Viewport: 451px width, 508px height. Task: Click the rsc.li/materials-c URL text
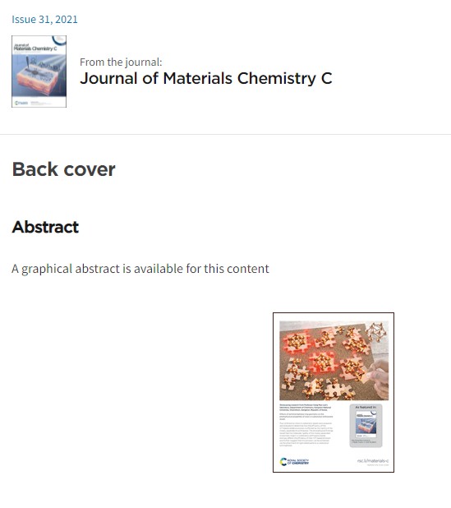[x=373, y=460]
